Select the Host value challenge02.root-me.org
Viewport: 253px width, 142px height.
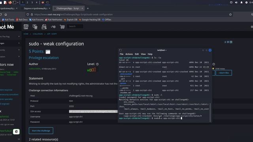(81, 96)
